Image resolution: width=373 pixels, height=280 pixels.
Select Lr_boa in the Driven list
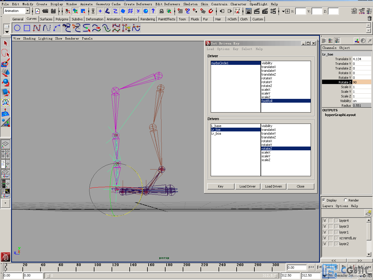pos(235,133)
